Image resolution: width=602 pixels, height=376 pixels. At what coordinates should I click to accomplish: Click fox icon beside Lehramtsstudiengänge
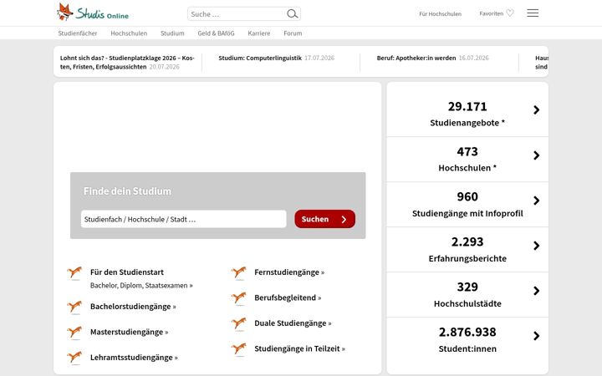tap(75, 358)
